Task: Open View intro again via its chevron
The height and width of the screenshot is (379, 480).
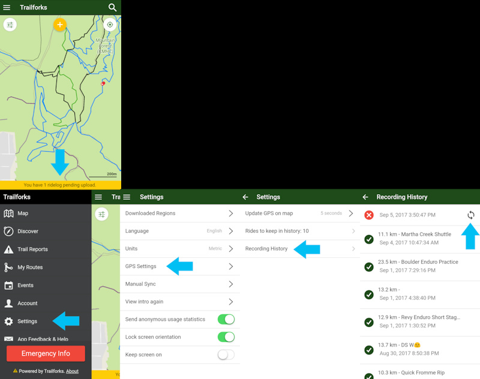Action: coord(231,302)
